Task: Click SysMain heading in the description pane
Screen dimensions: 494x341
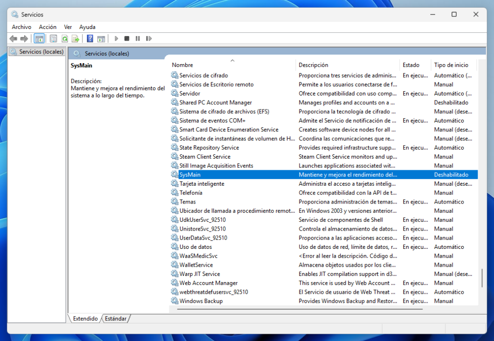Action: [81, 66]
